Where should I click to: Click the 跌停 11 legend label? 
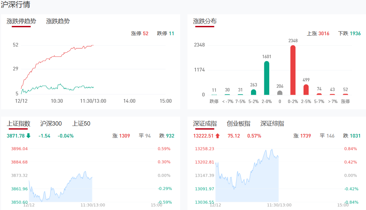[165, 34]
